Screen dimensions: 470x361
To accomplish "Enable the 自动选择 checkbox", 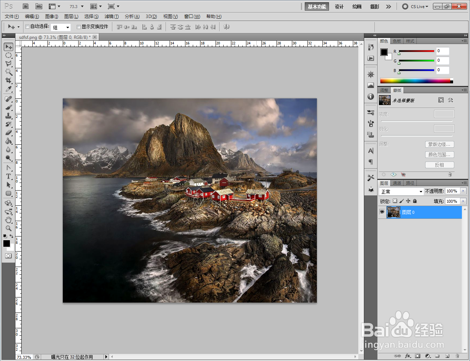I will pos(28,26).
